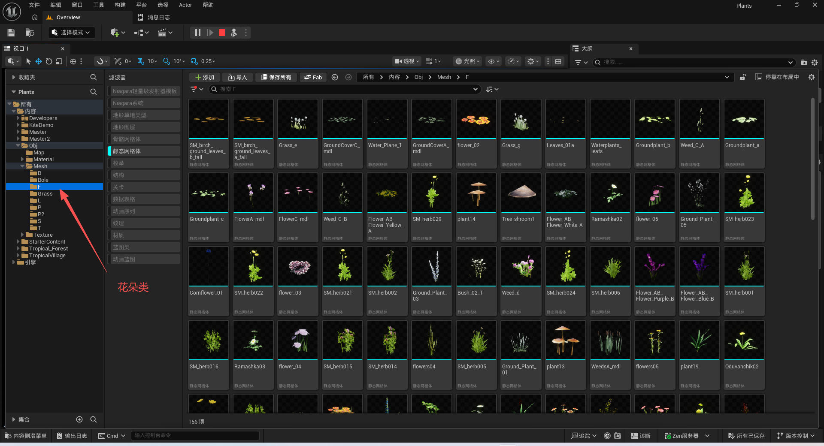Open the 文件 menu
This screenshot has width=824, height=446.
click(x=34, y=5)
